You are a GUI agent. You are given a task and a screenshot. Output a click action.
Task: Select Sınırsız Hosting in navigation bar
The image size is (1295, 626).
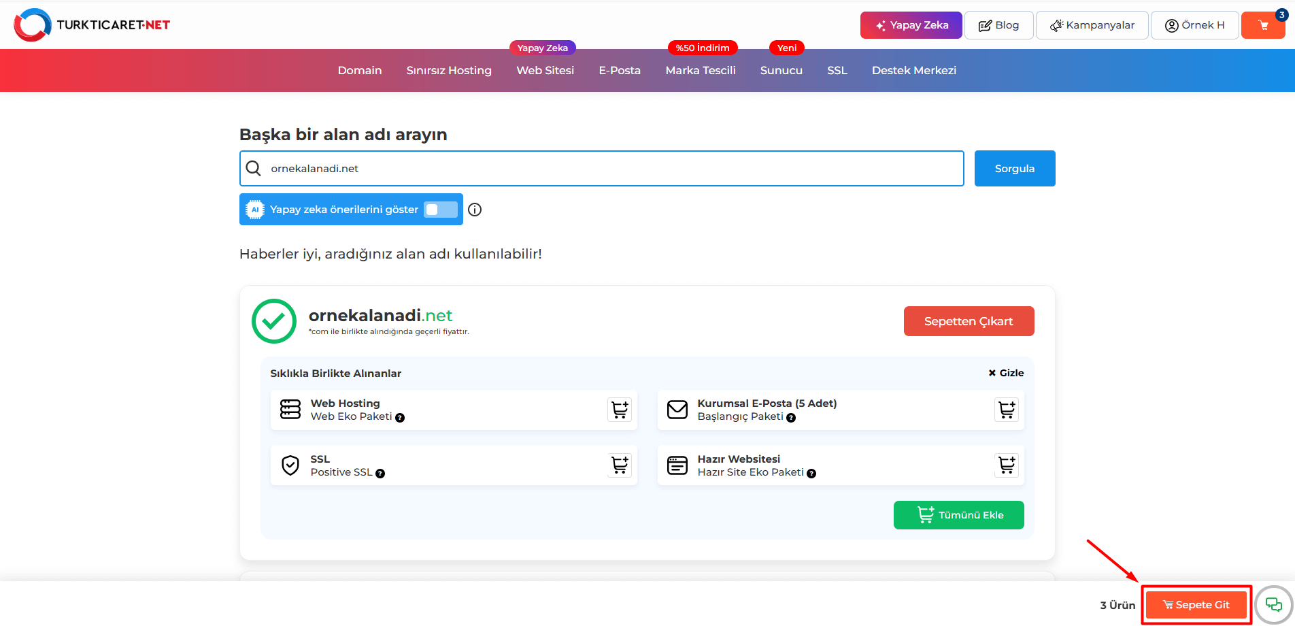pos(449,70)
